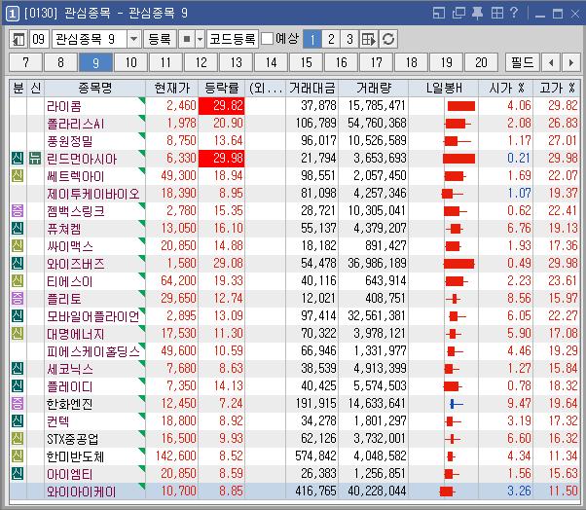Click the 등록 register button
586x510 pixels.
[160, 39]
